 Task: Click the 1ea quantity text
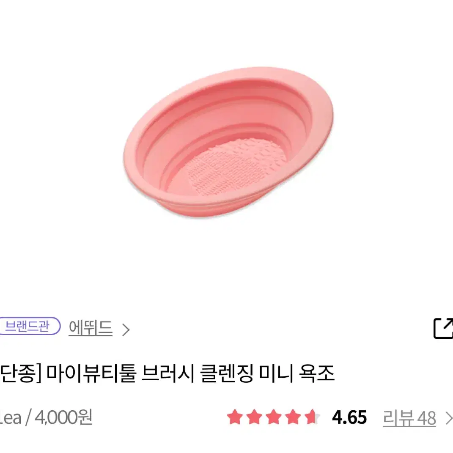[11, 418]
